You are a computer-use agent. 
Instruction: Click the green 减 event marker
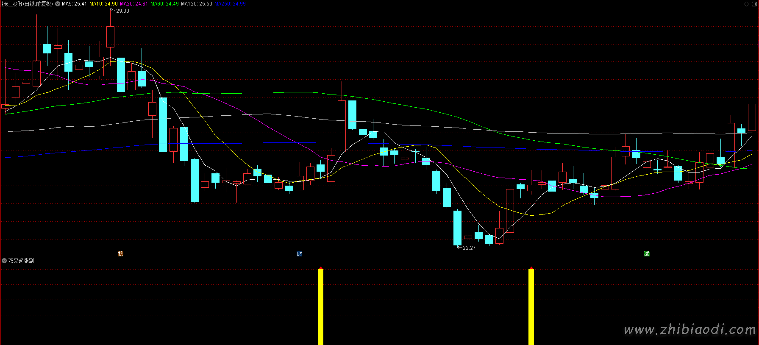[x=647, y=253]
